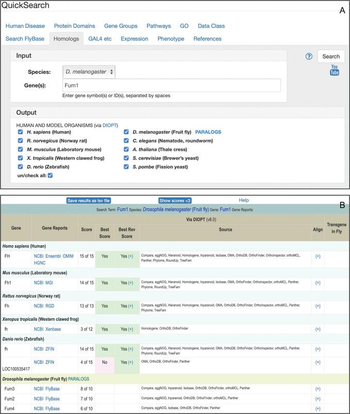
Task: Toggle S. cerevisiae (Brewer's yeast) checkbox
Action: pos(126,158)
